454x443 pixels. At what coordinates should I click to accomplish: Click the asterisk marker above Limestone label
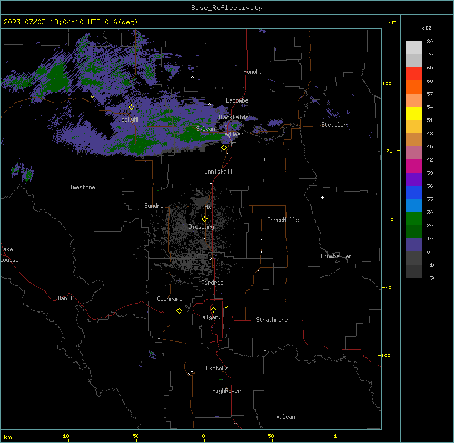(x=81, y=182)
